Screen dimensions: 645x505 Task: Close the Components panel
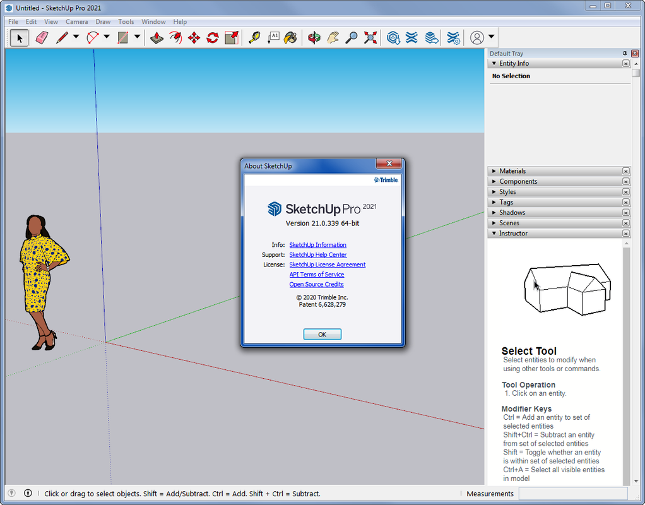(625, 181)
